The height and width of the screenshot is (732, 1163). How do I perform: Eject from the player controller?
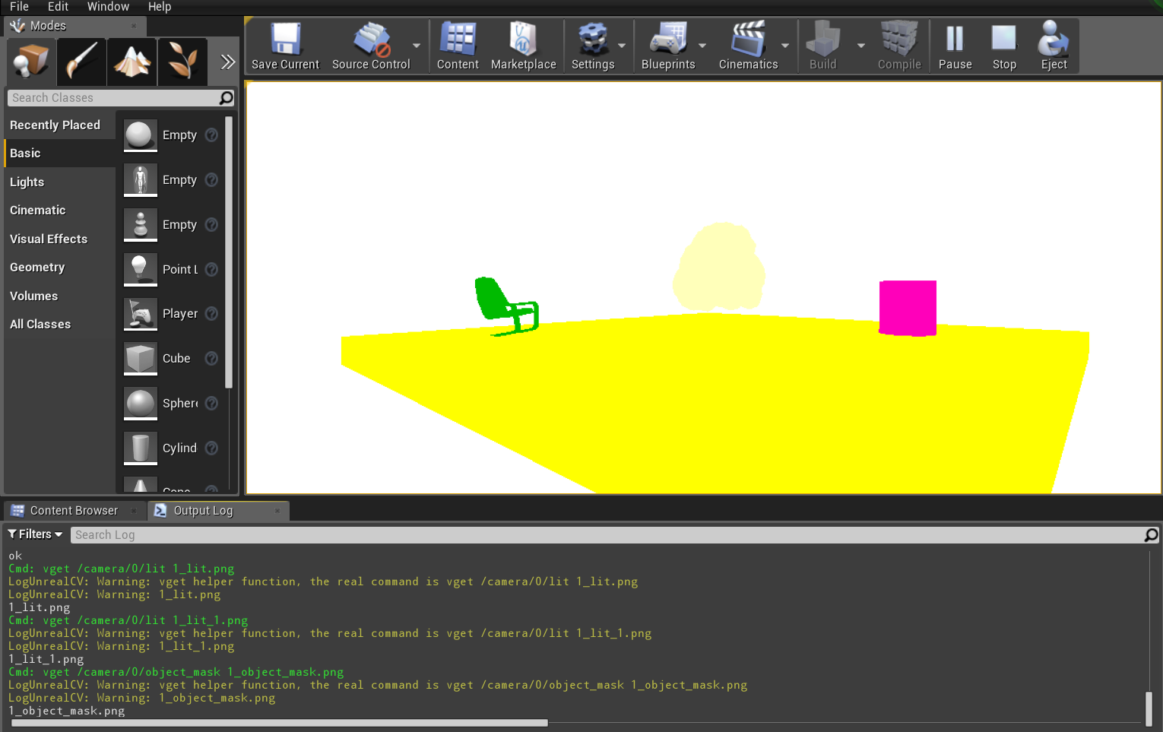pyautogui.click(x=1054, y=46)
